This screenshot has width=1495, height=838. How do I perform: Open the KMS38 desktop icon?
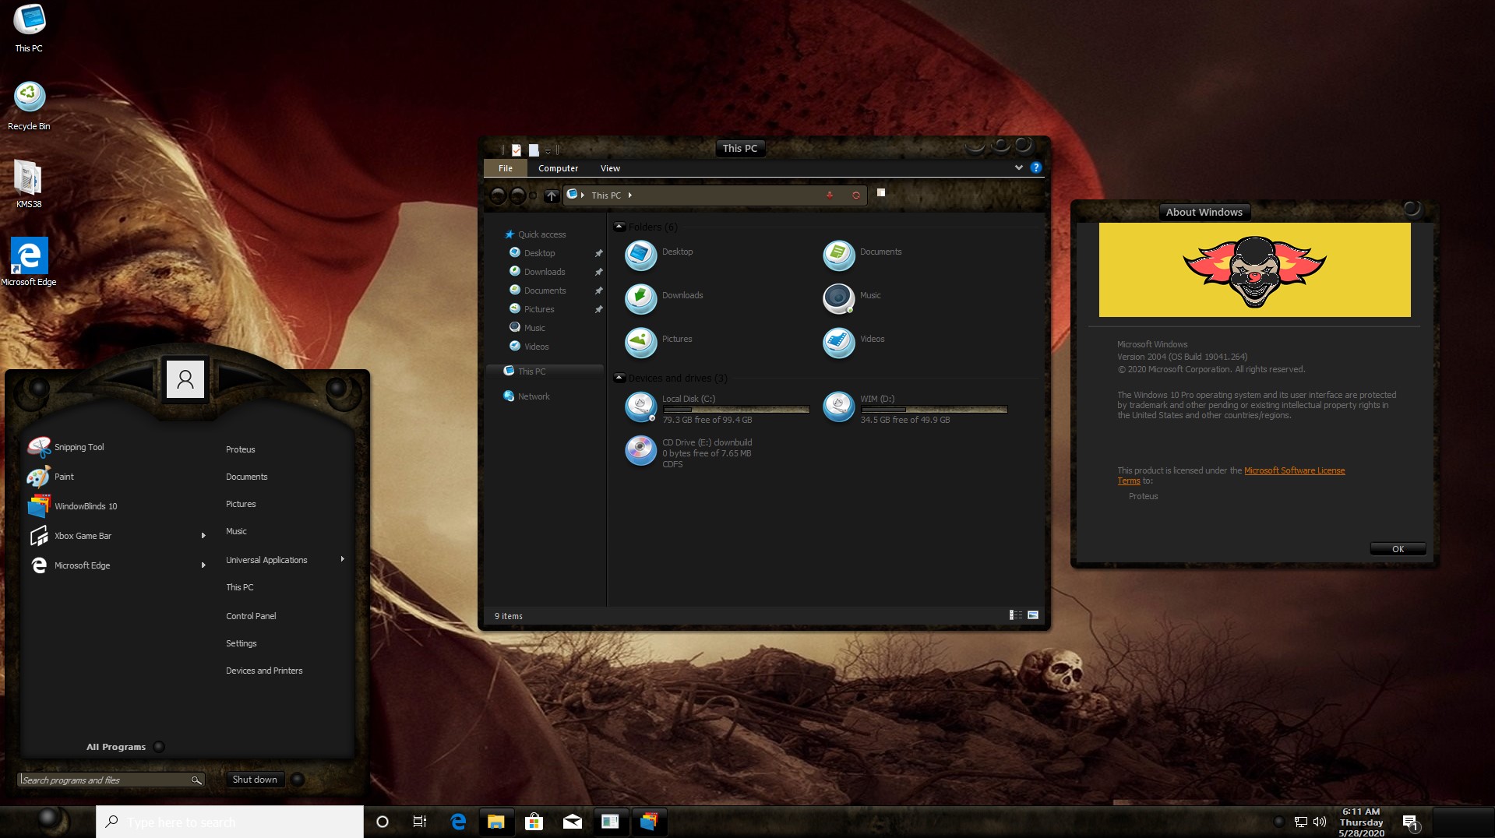(x=29, y=184)
